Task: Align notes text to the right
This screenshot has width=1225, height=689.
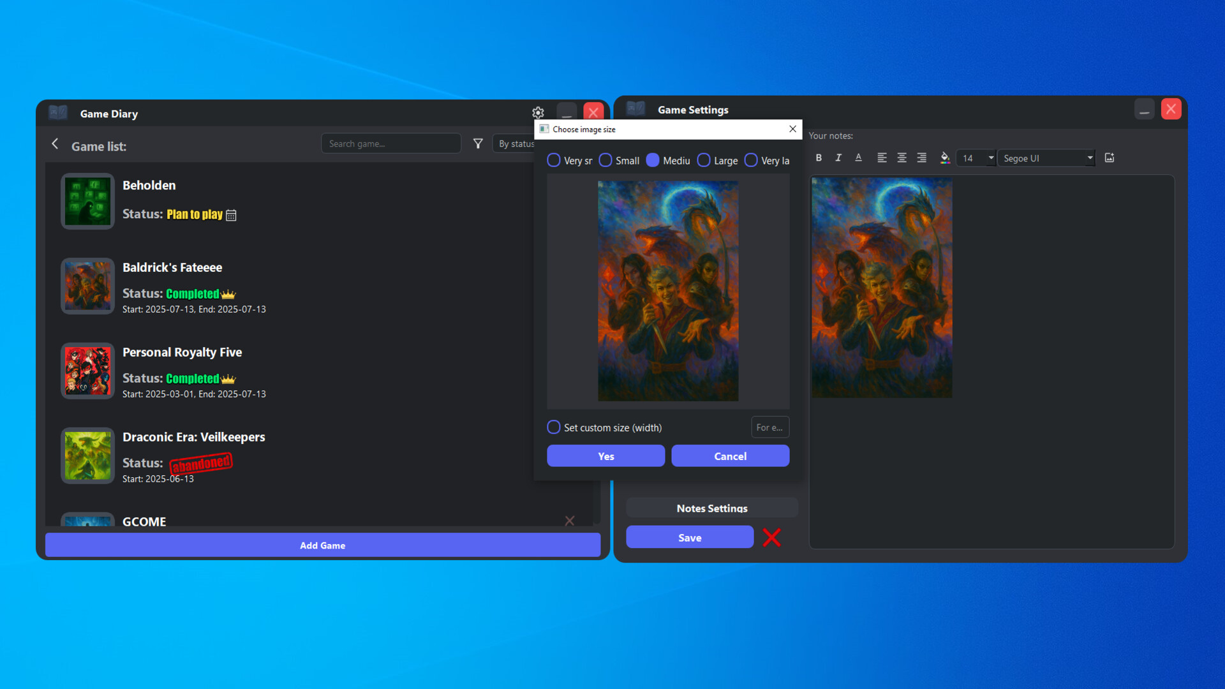Action: 921,158
